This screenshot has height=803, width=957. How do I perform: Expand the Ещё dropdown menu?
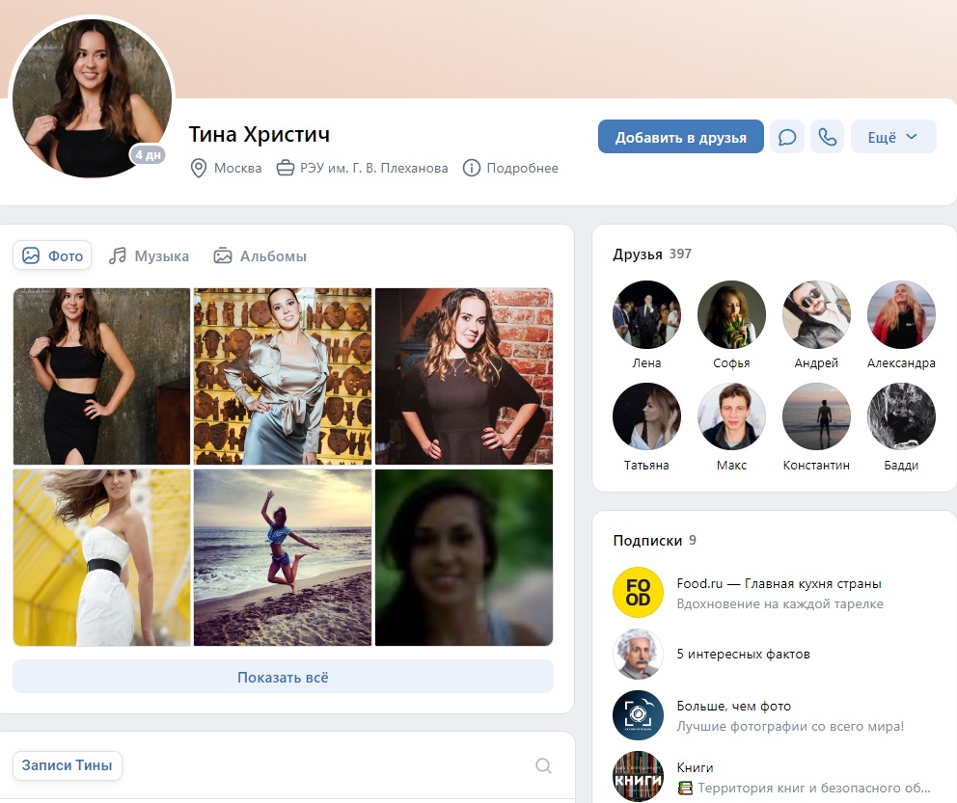pos(893,137)
